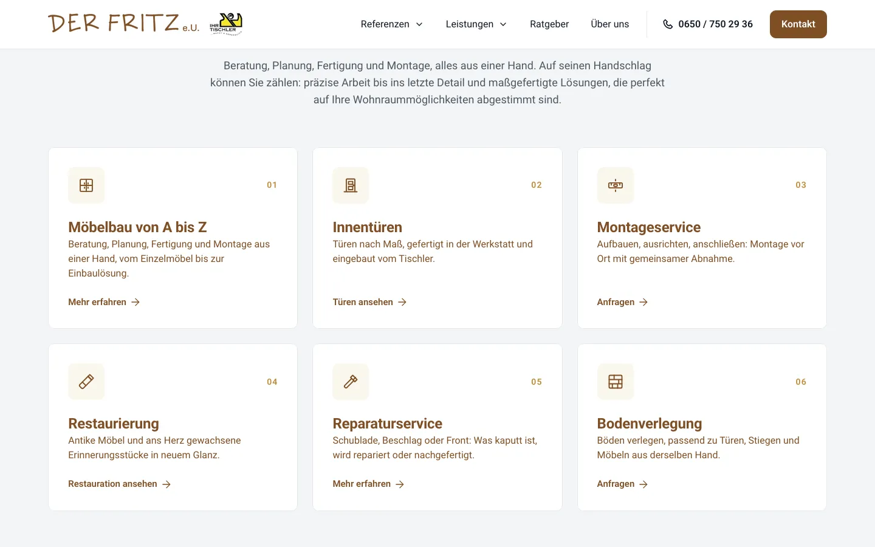Click Anfragen under Montageservice
The width and height of the screenshot is (875, 547).
pos(622,302)
